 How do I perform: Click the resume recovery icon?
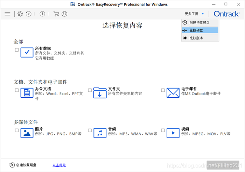[29, 14]
